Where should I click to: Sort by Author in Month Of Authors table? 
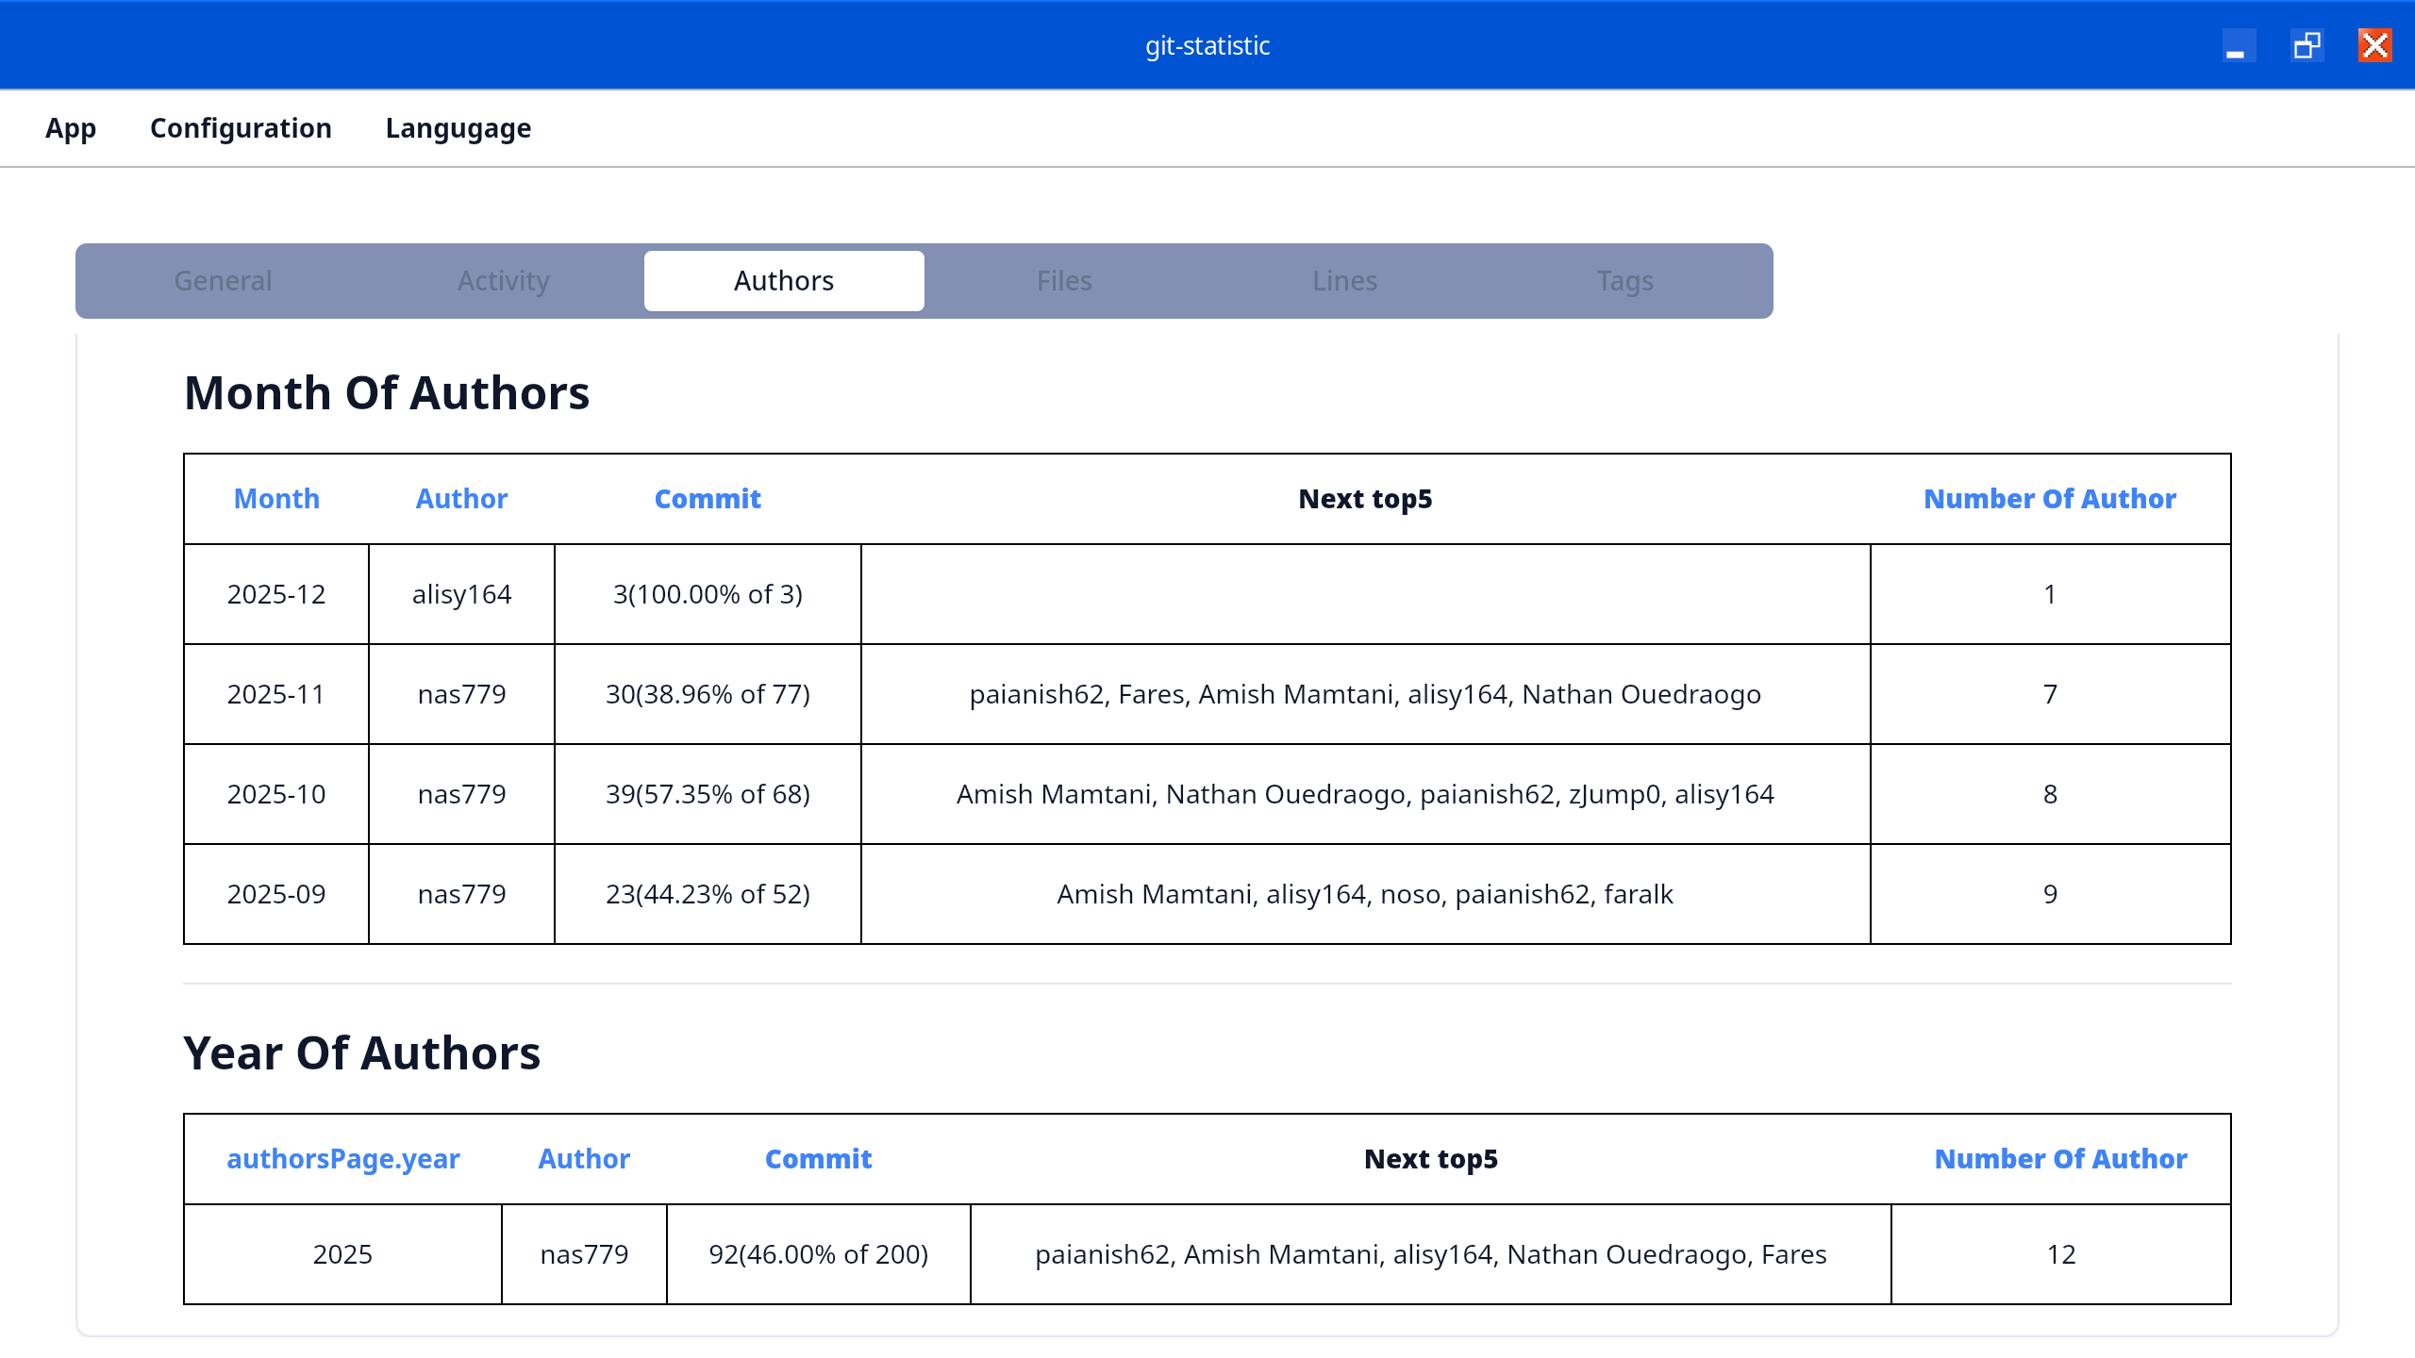[460, 498]
